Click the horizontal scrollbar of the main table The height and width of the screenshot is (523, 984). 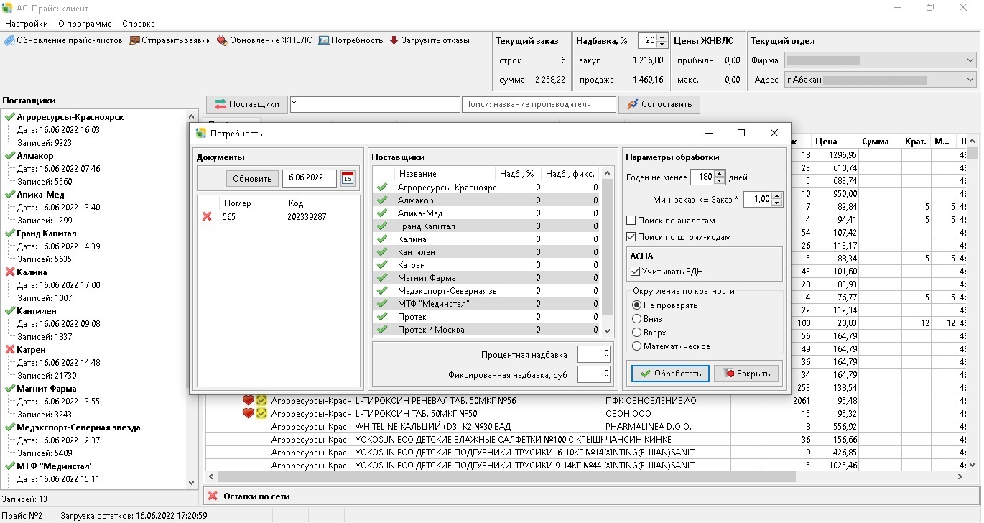click(x=506, y=477)
